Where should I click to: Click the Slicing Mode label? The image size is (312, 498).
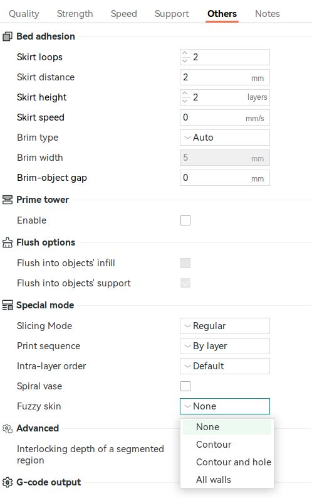point(44,326)
